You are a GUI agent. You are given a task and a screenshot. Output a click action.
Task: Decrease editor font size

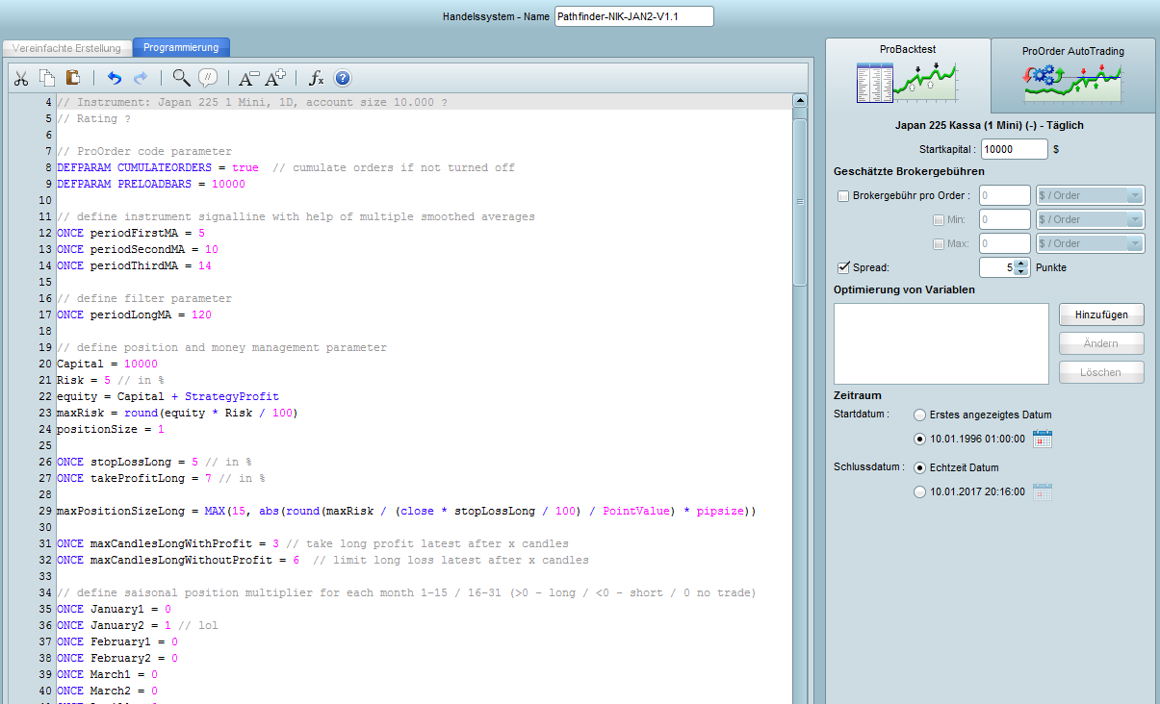249,79
